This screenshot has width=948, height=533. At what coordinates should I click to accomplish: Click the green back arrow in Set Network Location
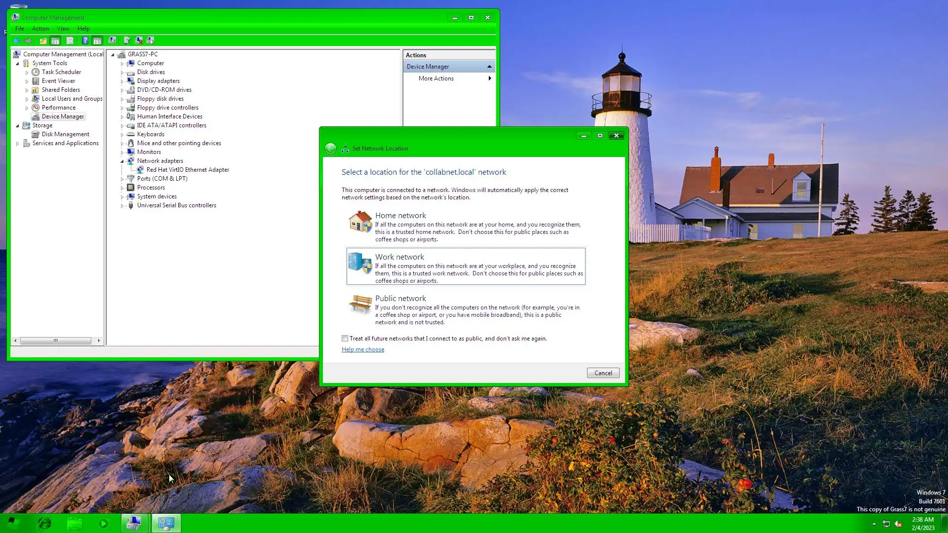(x=330, y=149)
